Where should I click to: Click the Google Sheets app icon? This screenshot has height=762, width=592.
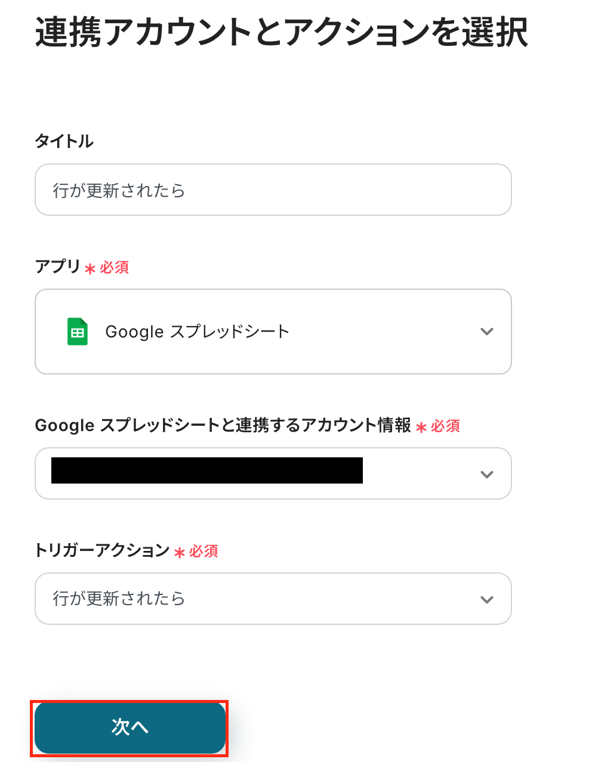[x=78, y=332]
